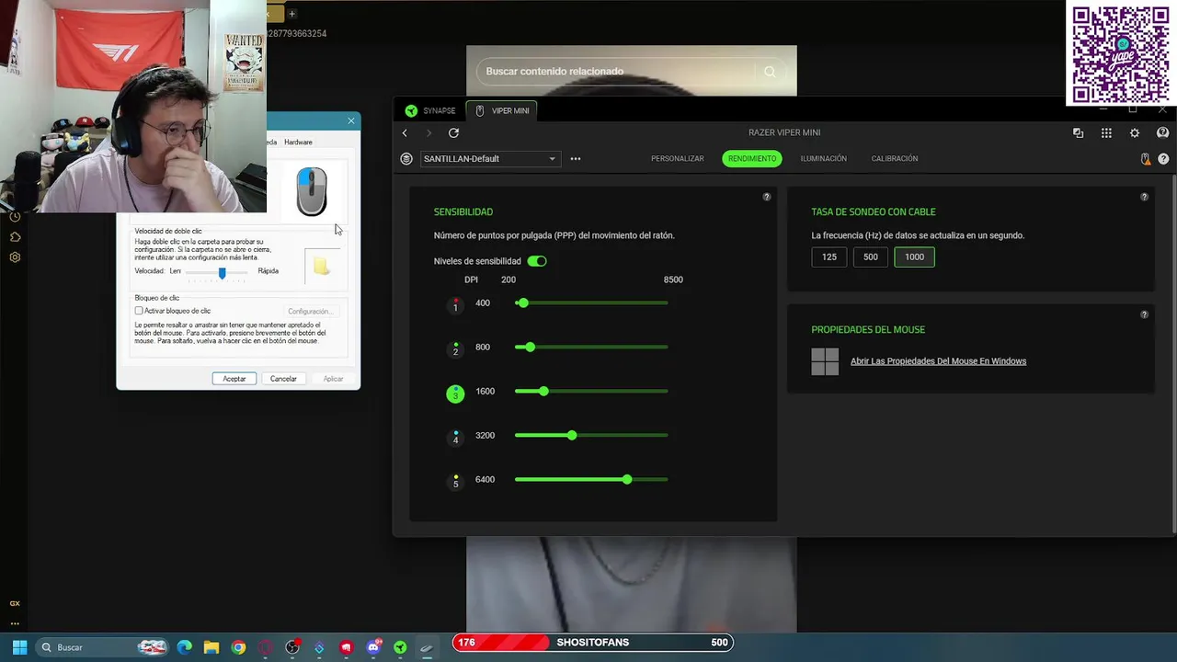Open new browser tab with plus button
The width and height of the screenshot is (1177, 662).
292,14
